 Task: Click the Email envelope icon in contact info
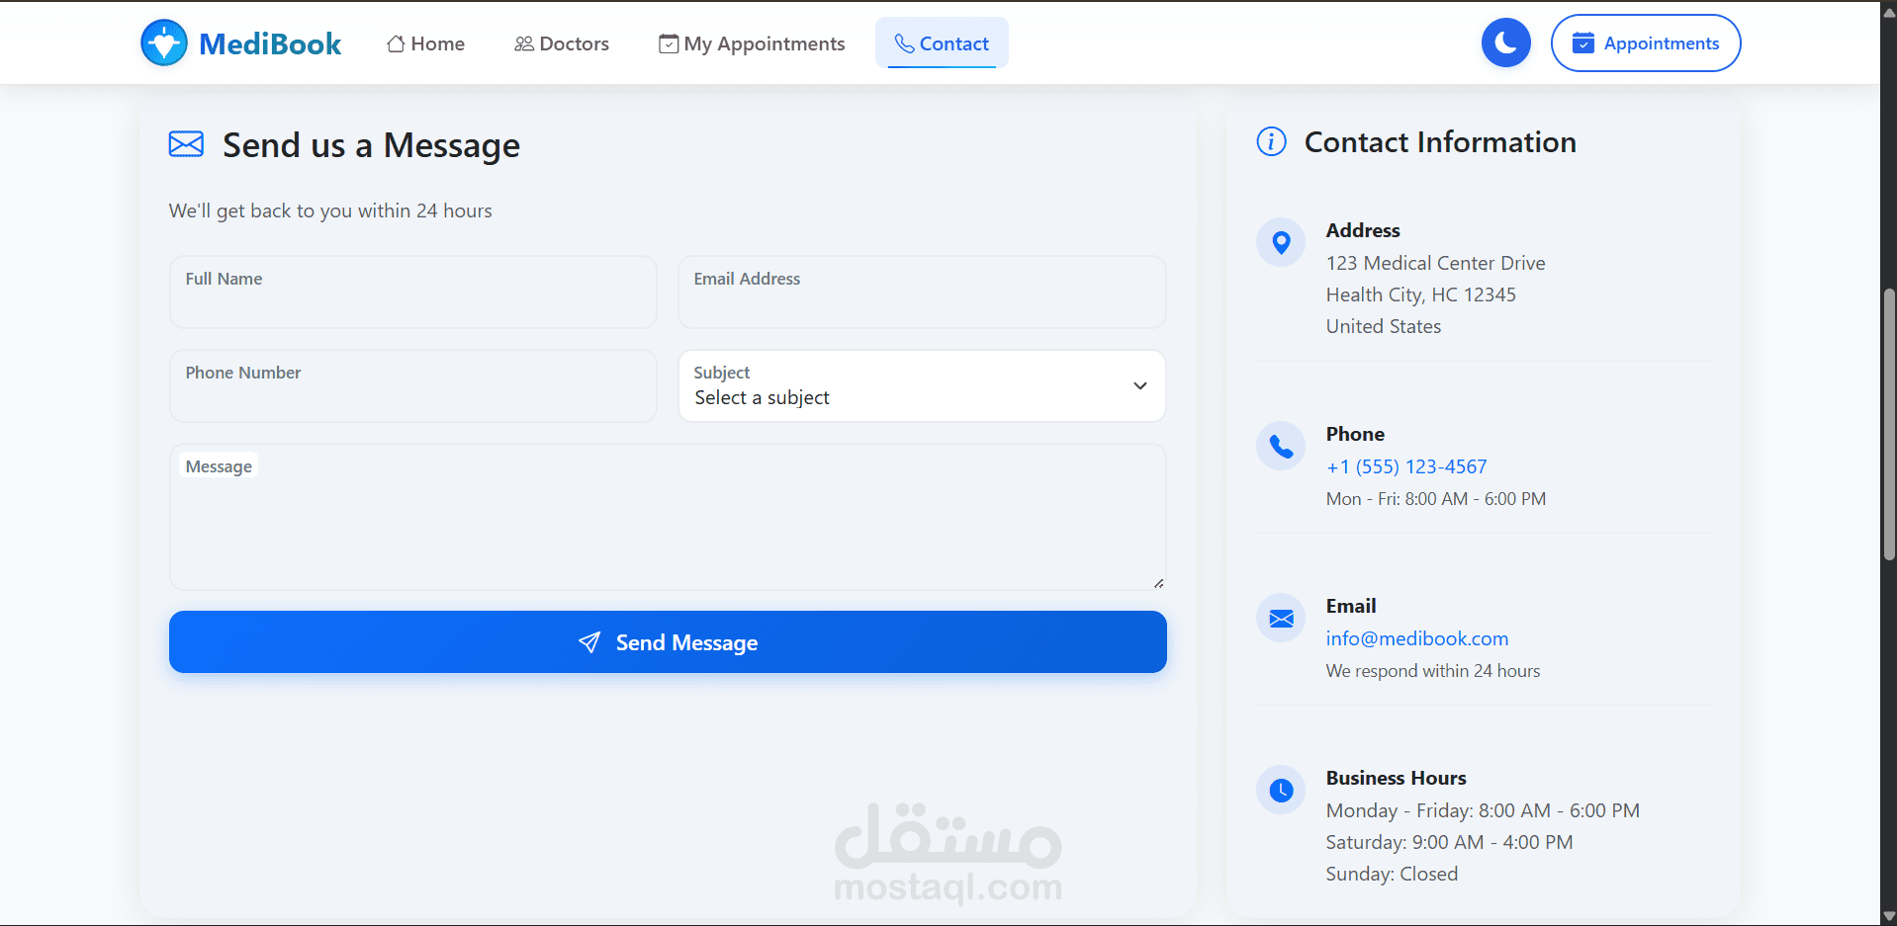(1281, 619)
